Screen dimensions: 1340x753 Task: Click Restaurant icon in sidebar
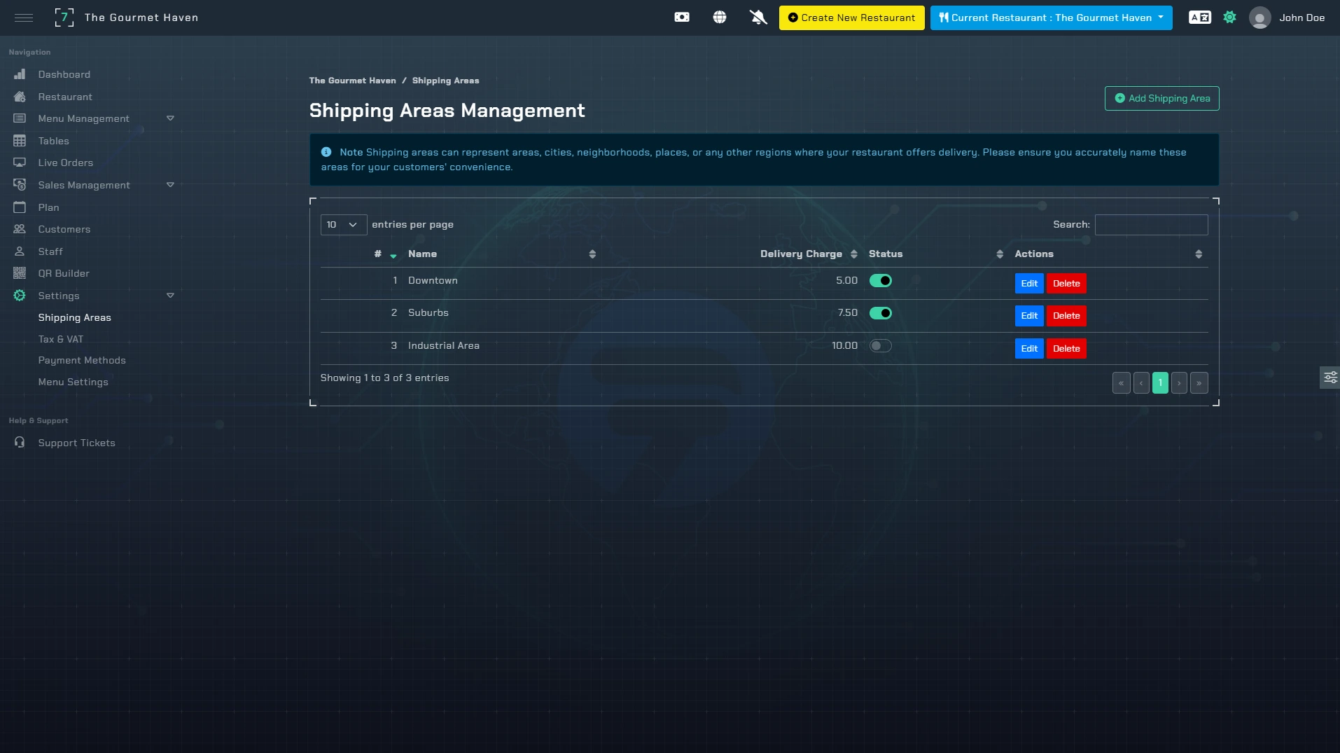(20, 97)
